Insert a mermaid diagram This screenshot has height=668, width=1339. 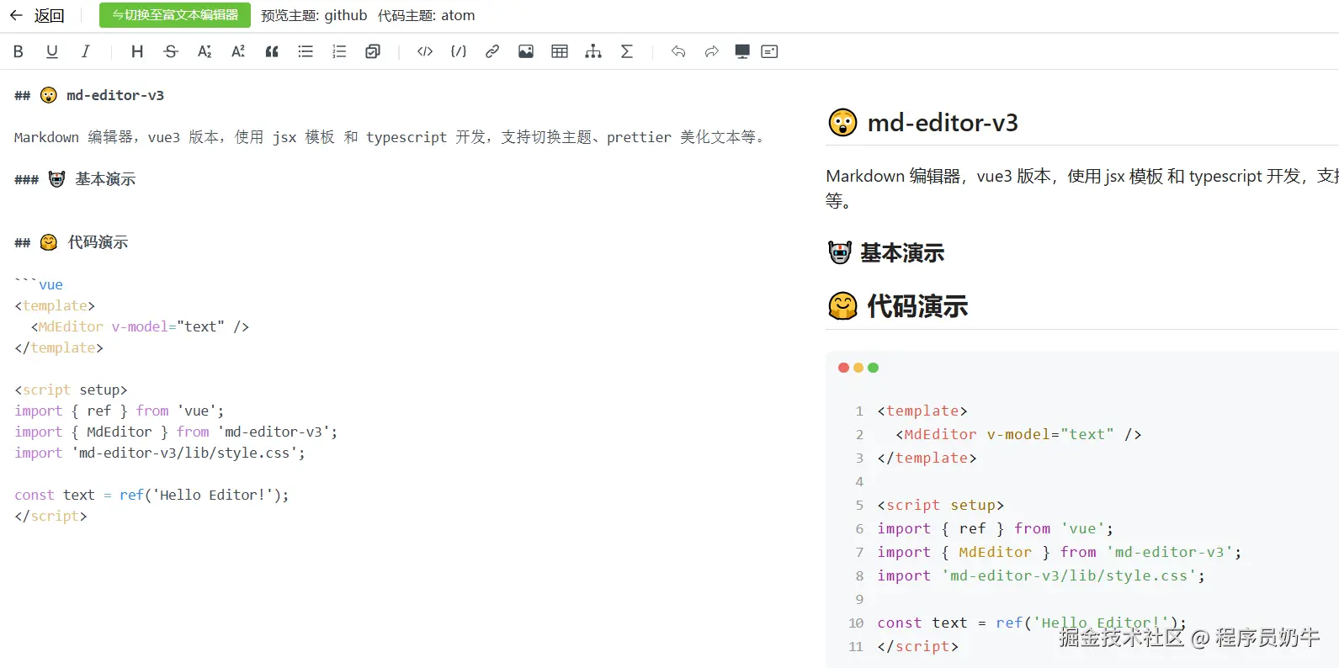coord(593,51)
